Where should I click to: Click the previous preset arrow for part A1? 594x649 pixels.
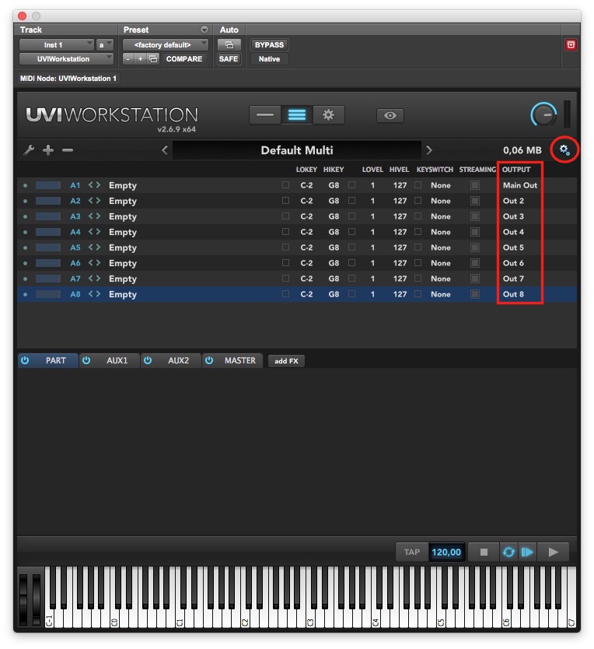(91, 185)
